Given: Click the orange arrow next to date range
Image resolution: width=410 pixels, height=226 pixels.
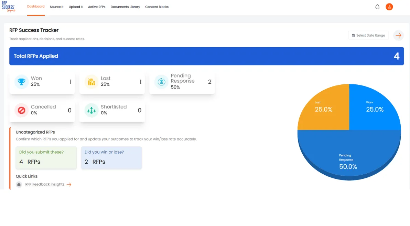Looking at the screenshot, I should [x=398, y=35].
